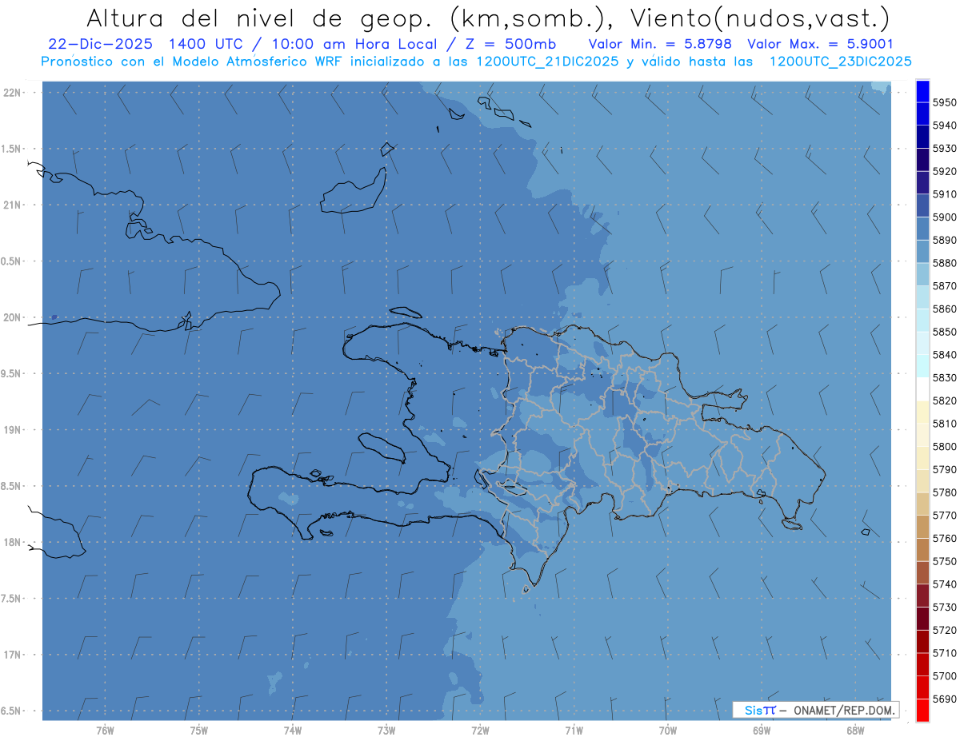960x741 pixels.
Task: Click the legend swatch between 5880 and 5890
Action: 922,251
